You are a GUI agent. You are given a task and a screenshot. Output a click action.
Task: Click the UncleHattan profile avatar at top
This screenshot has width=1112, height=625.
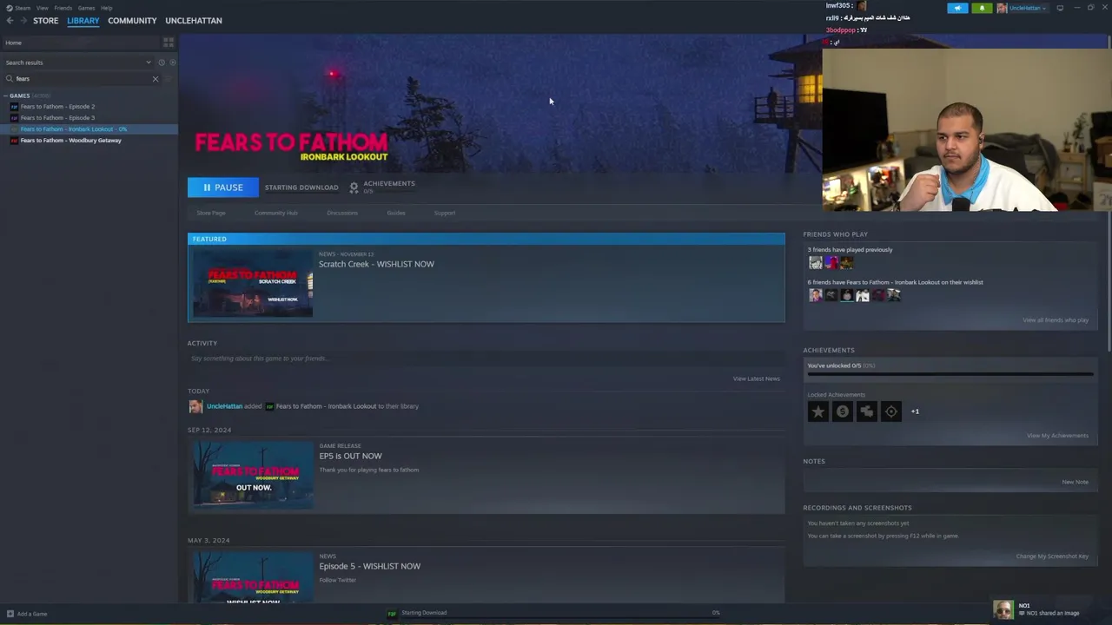(1002, 8)
